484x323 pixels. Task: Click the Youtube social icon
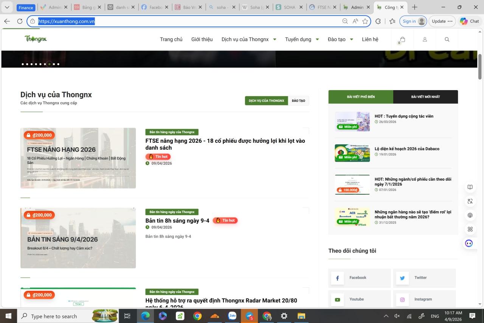click(x=337, y=300)
